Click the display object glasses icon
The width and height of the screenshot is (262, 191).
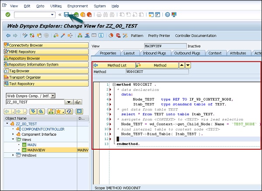click(x=79, y=102)
